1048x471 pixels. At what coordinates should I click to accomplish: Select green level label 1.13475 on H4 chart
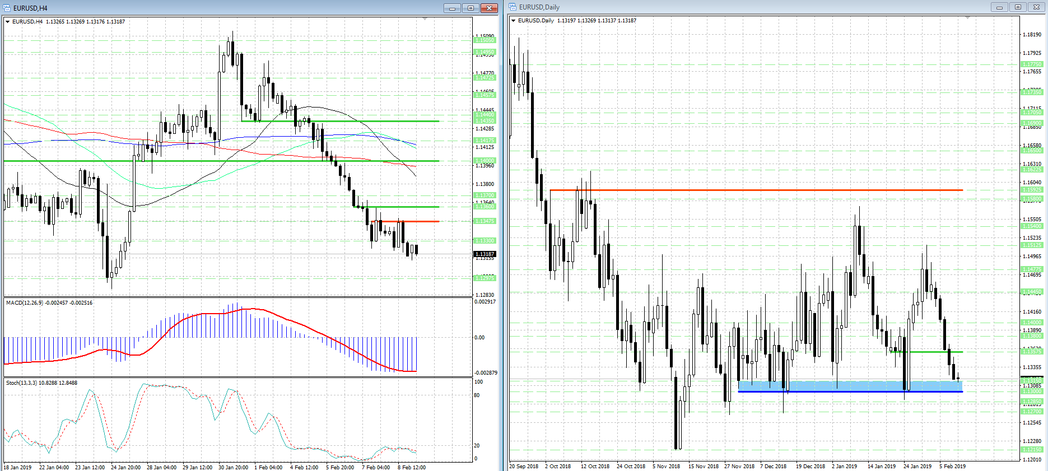click(x=485, y=221)
